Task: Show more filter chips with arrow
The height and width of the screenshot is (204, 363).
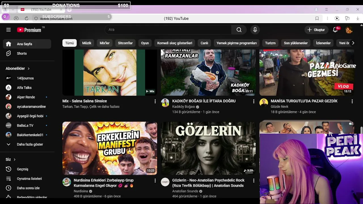Action: (353, 43)
